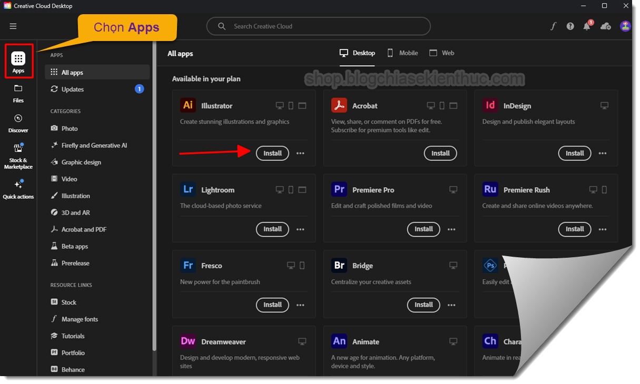Click the Search Creative Cloud field
The image size is (640, 384).
[318, 26]
